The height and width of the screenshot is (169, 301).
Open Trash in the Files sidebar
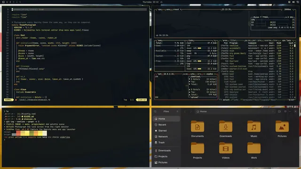(x=166, y=143)
